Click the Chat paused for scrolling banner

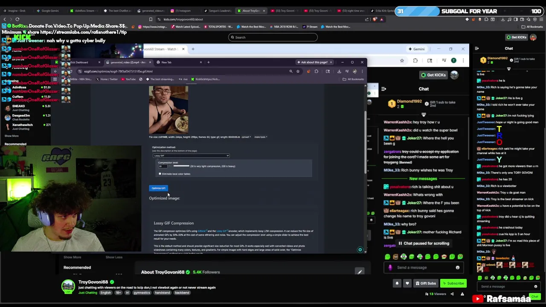click(424, 243)
